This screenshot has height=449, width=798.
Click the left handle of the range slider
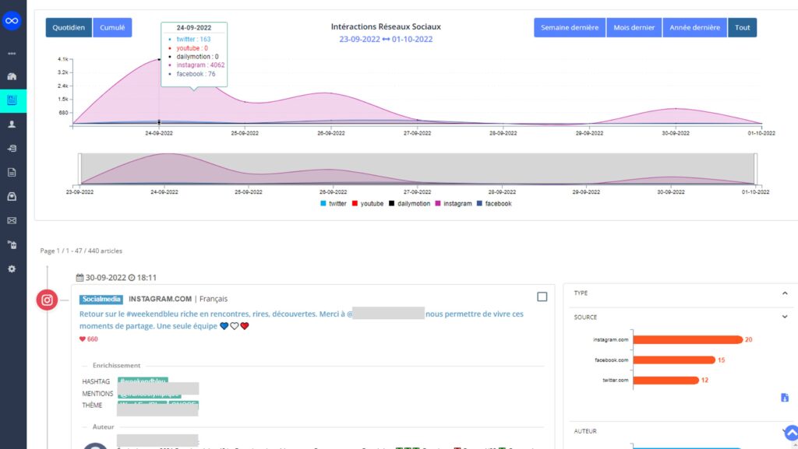(79, 168)
